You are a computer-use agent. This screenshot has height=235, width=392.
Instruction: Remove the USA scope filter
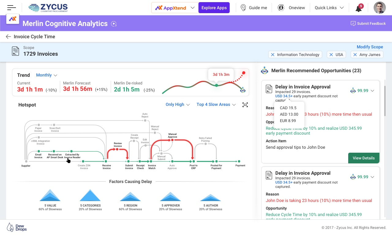[331, 55]
